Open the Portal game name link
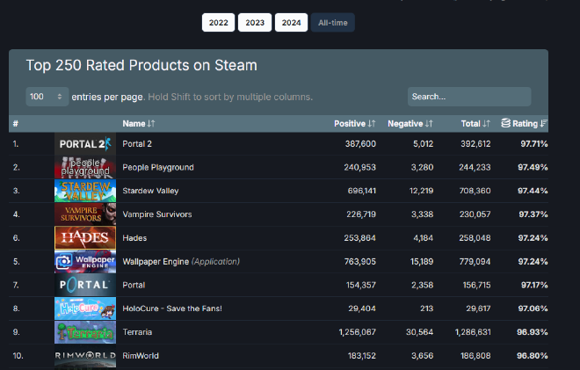This screenshot has width=580, height=370. (134, 285)
